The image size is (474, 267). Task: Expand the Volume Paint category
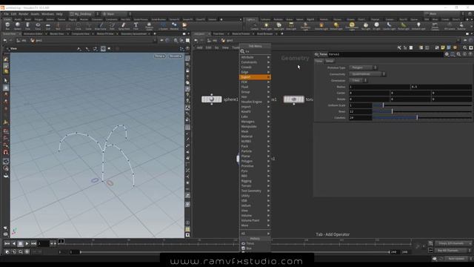tap(255, 220)
